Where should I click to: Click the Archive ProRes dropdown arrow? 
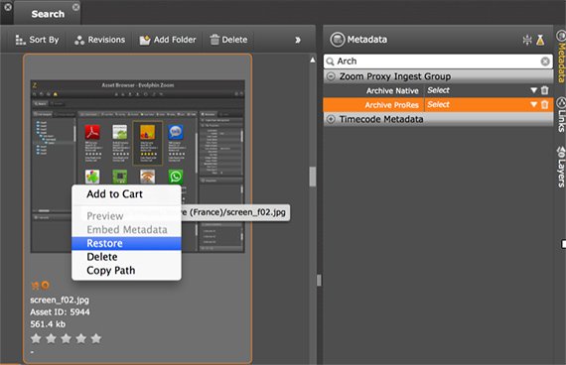533,104
